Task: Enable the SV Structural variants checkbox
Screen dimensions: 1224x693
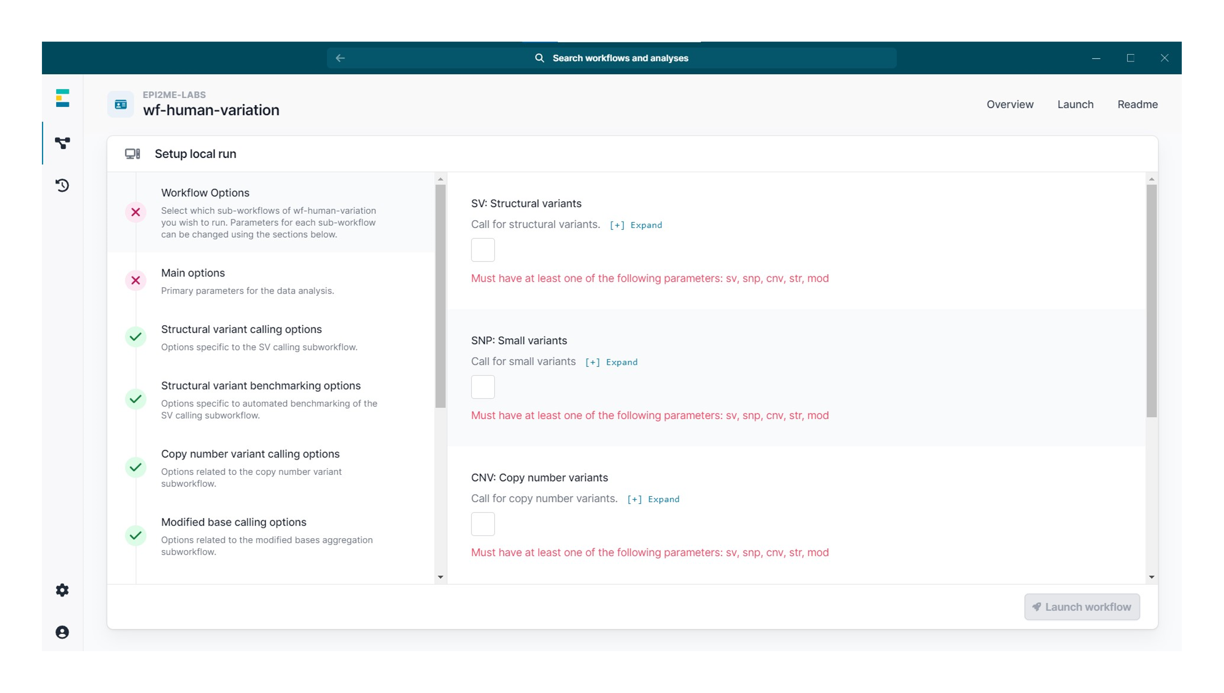Action: pyautogui.click(x=482, y=250)
